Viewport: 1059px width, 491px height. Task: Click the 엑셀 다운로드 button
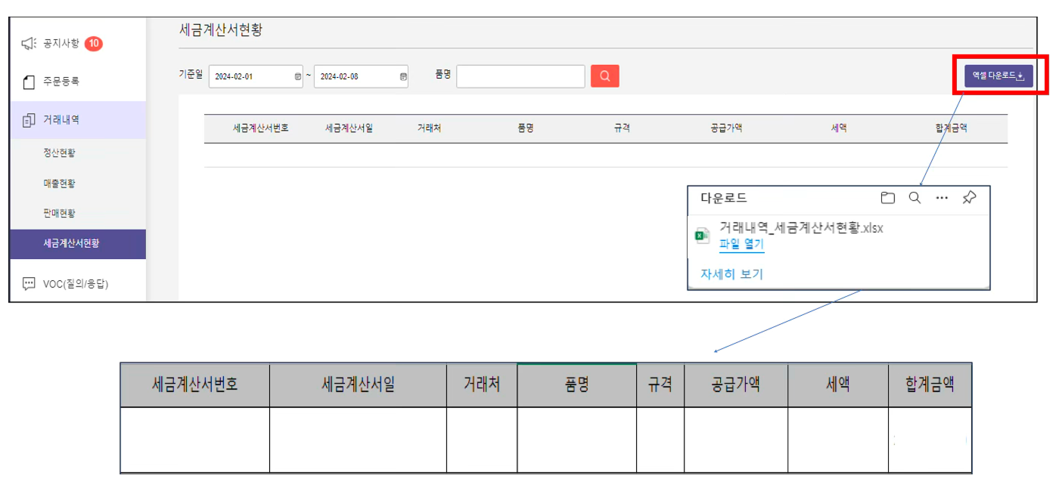click(1000, 76)
